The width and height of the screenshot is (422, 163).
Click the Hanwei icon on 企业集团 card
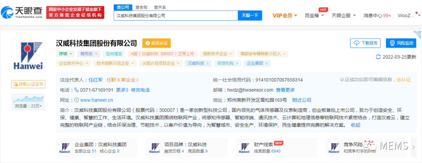click(x=65, y=148)
